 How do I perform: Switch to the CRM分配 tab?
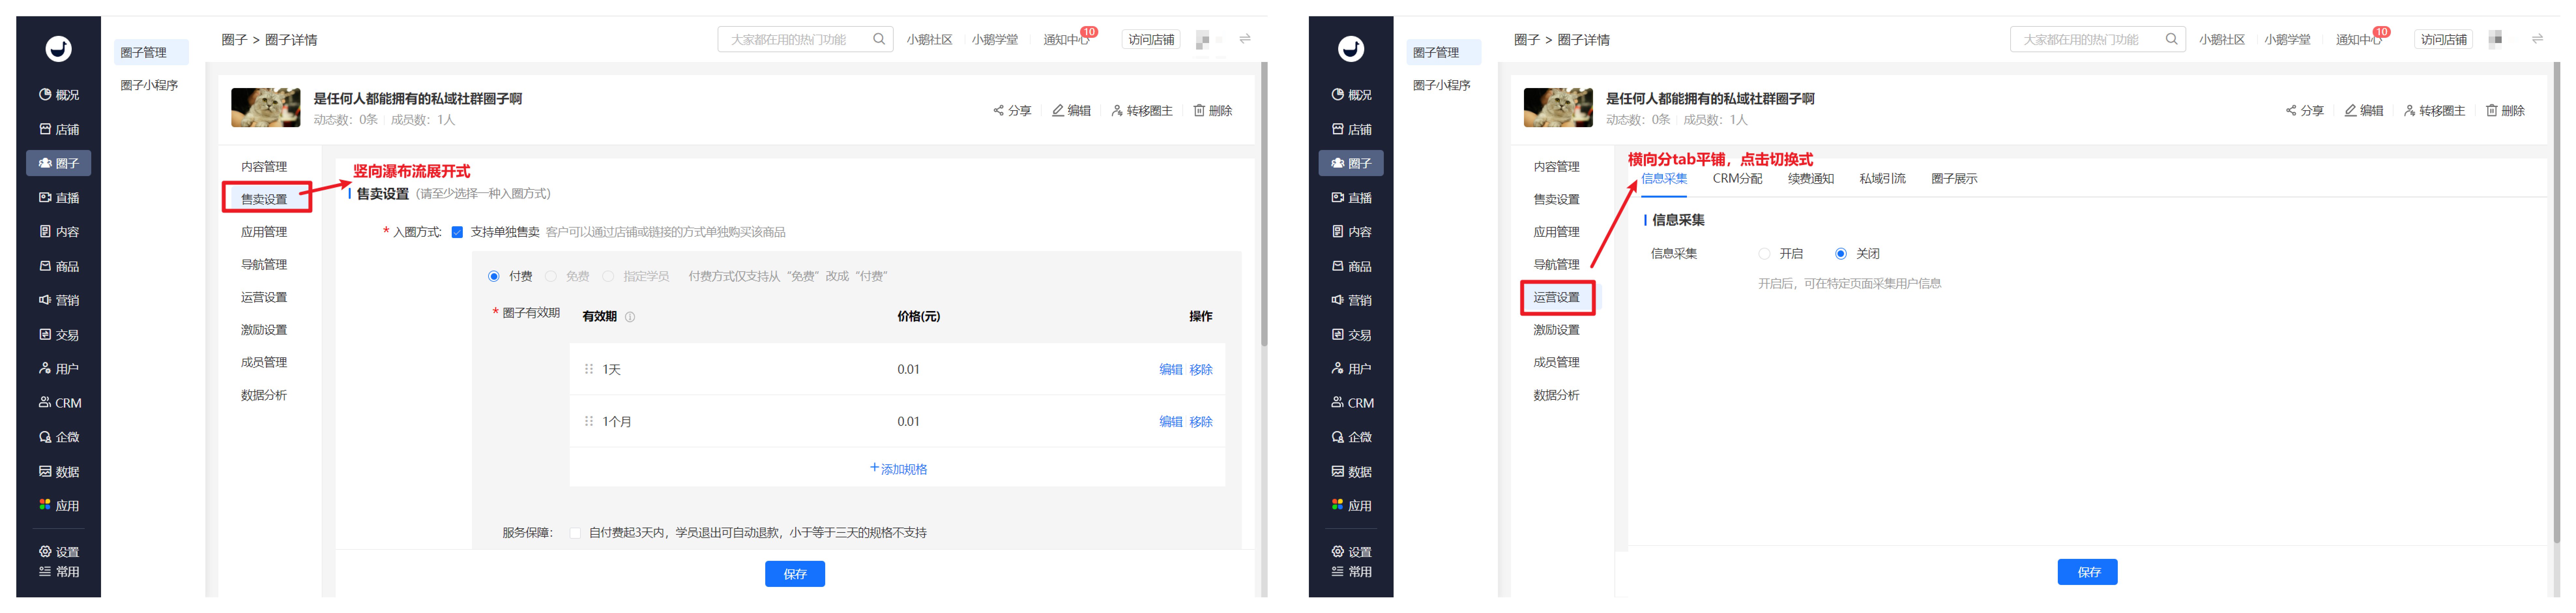(x=1738, y=179)
